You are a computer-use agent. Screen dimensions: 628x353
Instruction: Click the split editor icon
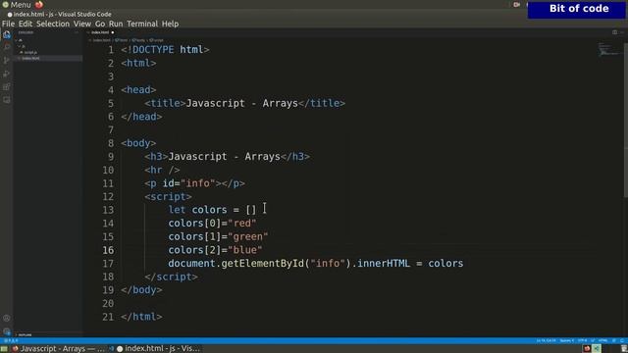coord(614,32)
